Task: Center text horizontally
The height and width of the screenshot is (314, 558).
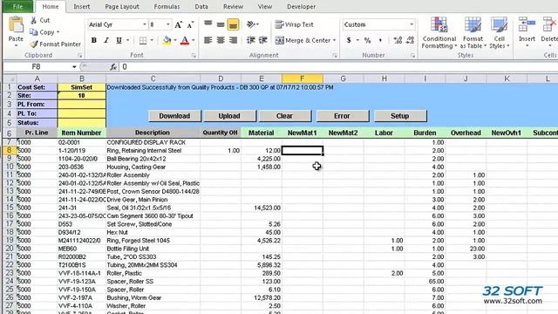Action: [221, 40]
